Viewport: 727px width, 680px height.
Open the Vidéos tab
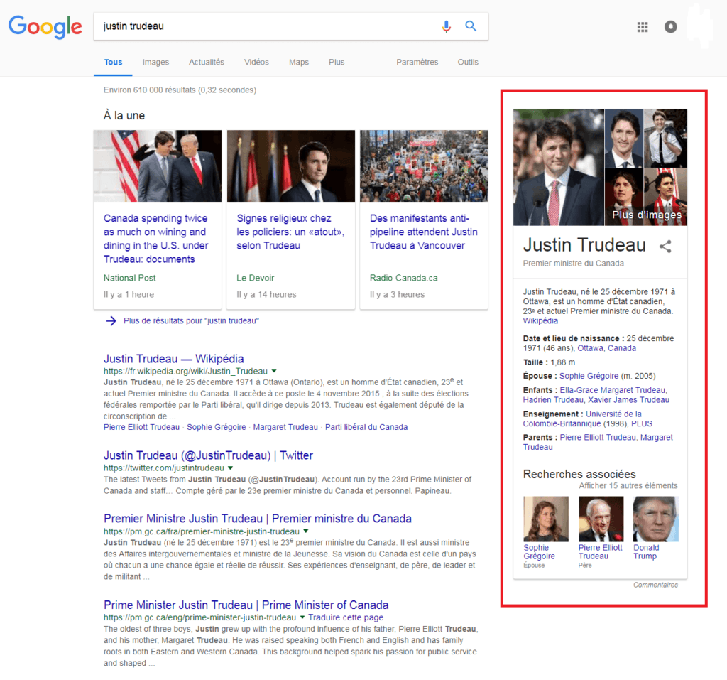(x=256, y=63)
